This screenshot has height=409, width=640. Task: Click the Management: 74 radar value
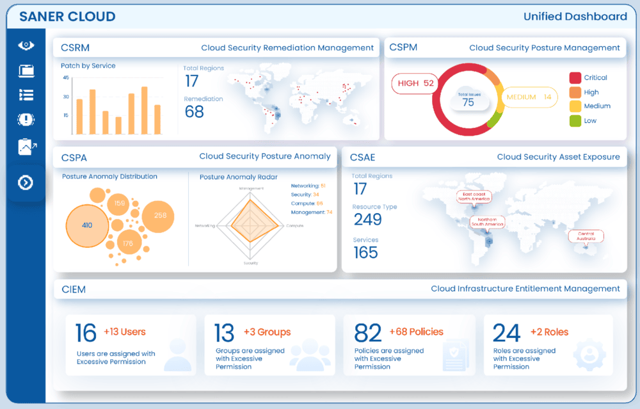pyautogui.click(x=312, y=213)
